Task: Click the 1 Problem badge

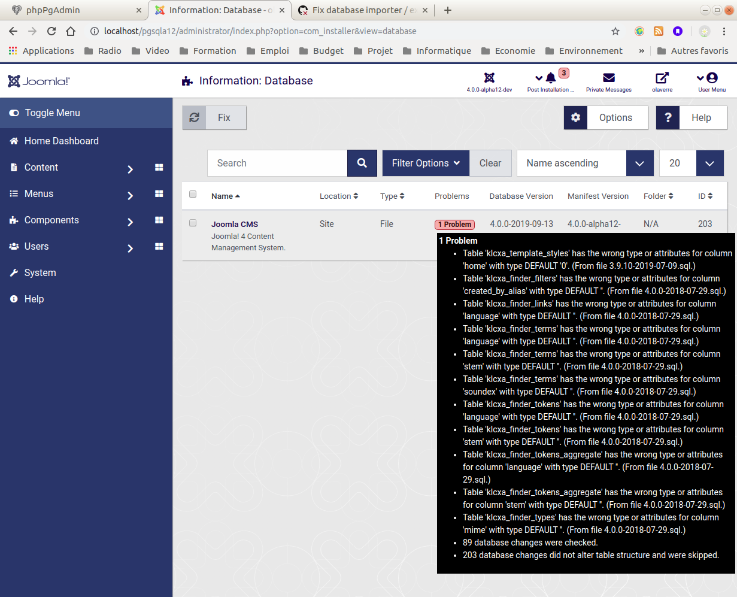Action: [455, 225]
